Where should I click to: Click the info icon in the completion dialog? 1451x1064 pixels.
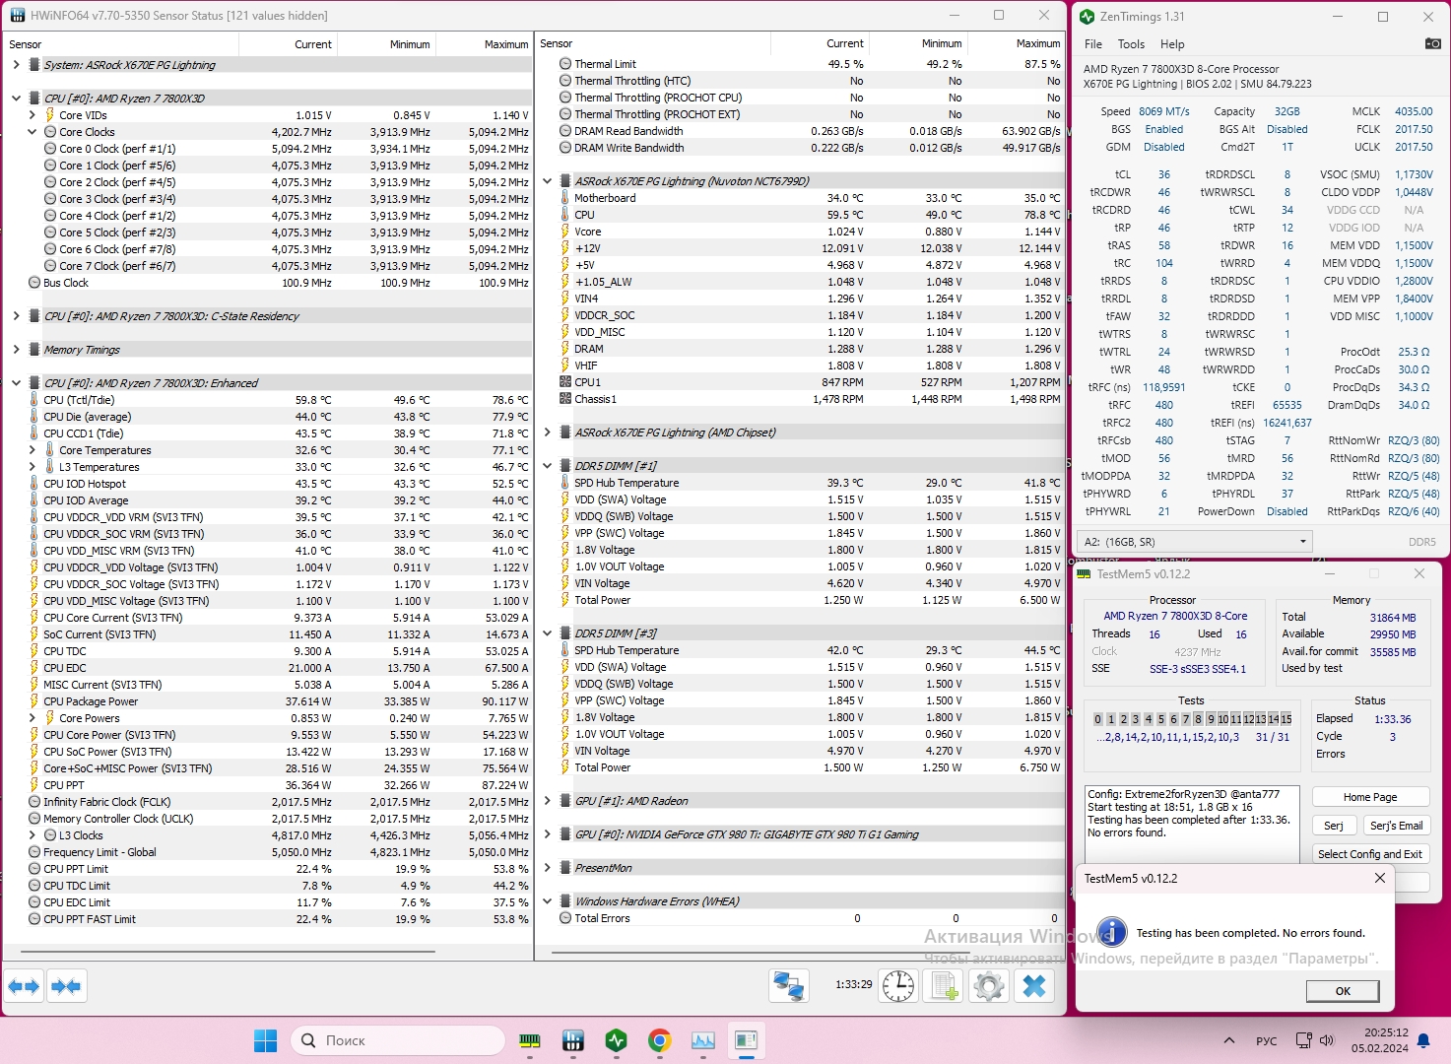[1111, 932]
